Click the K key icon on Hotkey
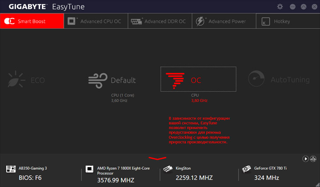The height and width of the screenshot is (187, 320). click(265, 22)
